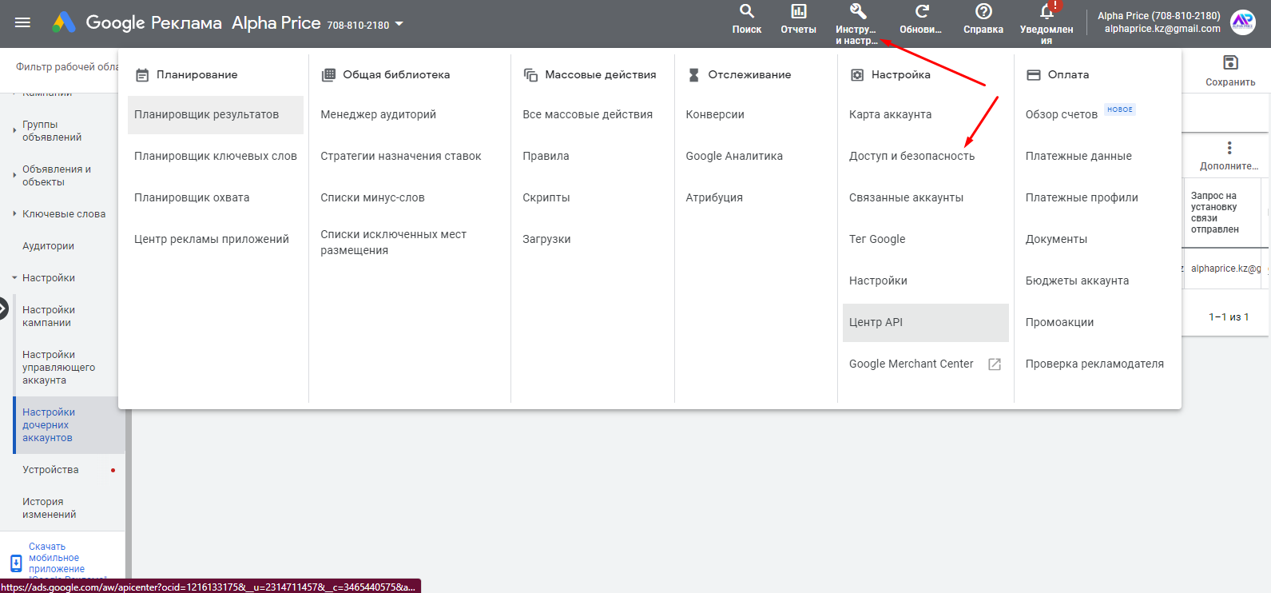Viewport: 1271px width, 593px height.
Task: Click the Save (Сохранить) icon
Action: 1230,62
